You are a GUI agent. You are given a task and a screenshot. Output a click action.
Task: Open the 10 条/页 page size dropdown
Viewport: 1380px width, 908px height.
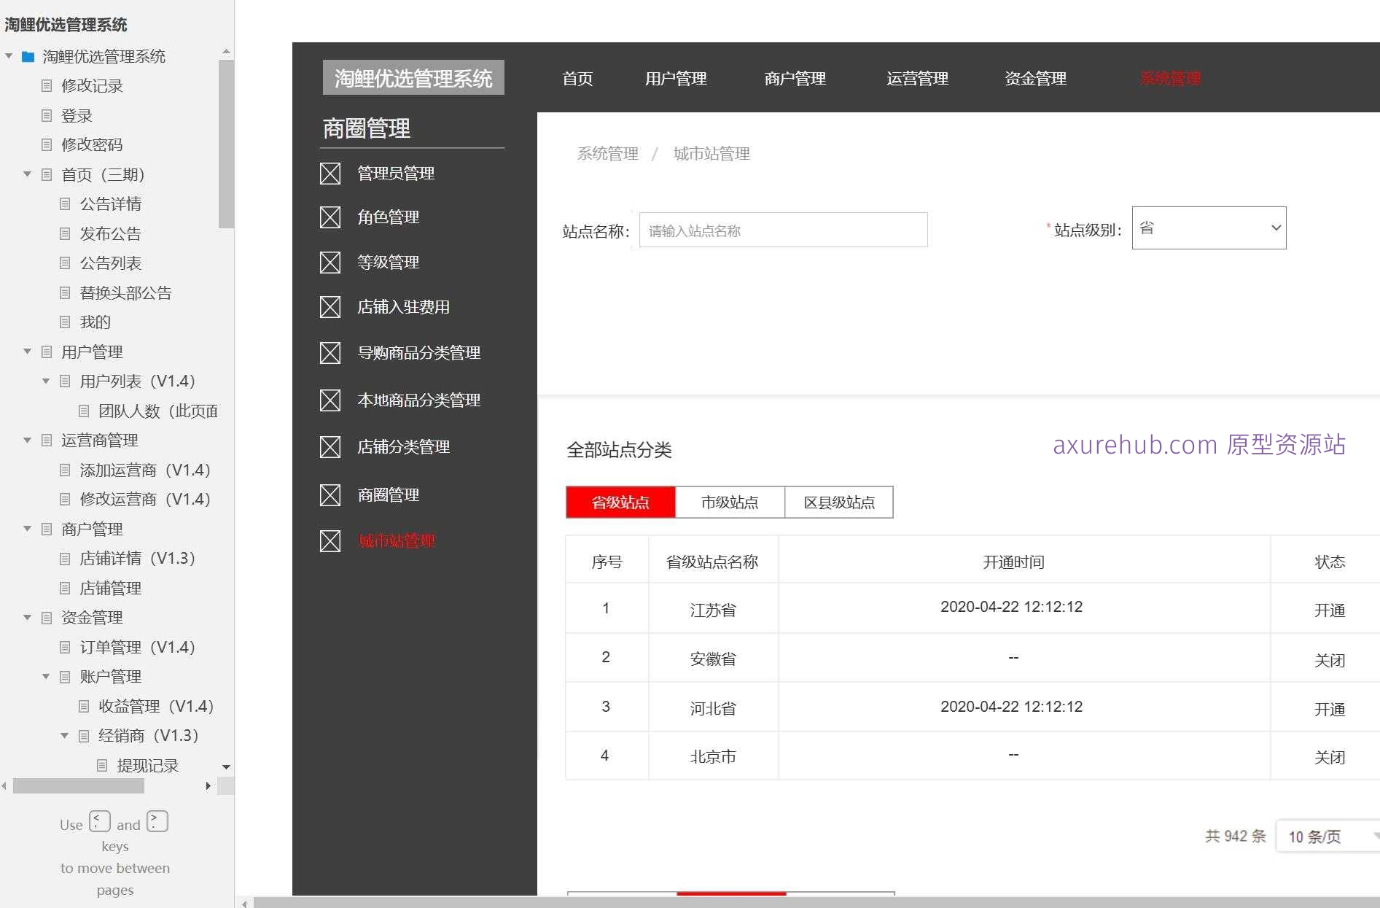[x=1327, y=837]
